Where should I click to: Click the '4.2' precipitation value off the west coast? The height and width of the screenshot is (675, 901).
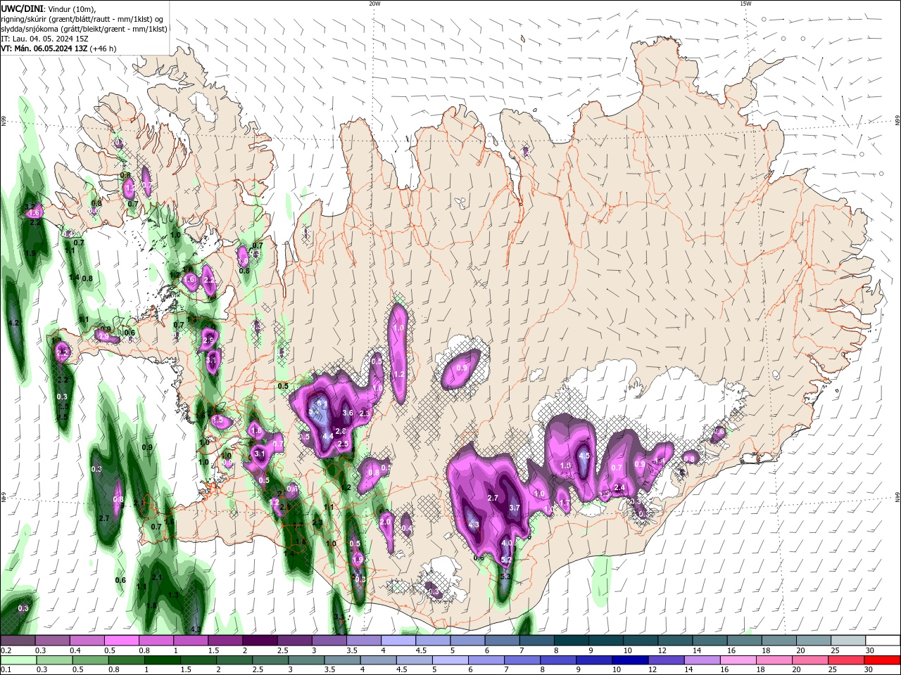(13, 323)
